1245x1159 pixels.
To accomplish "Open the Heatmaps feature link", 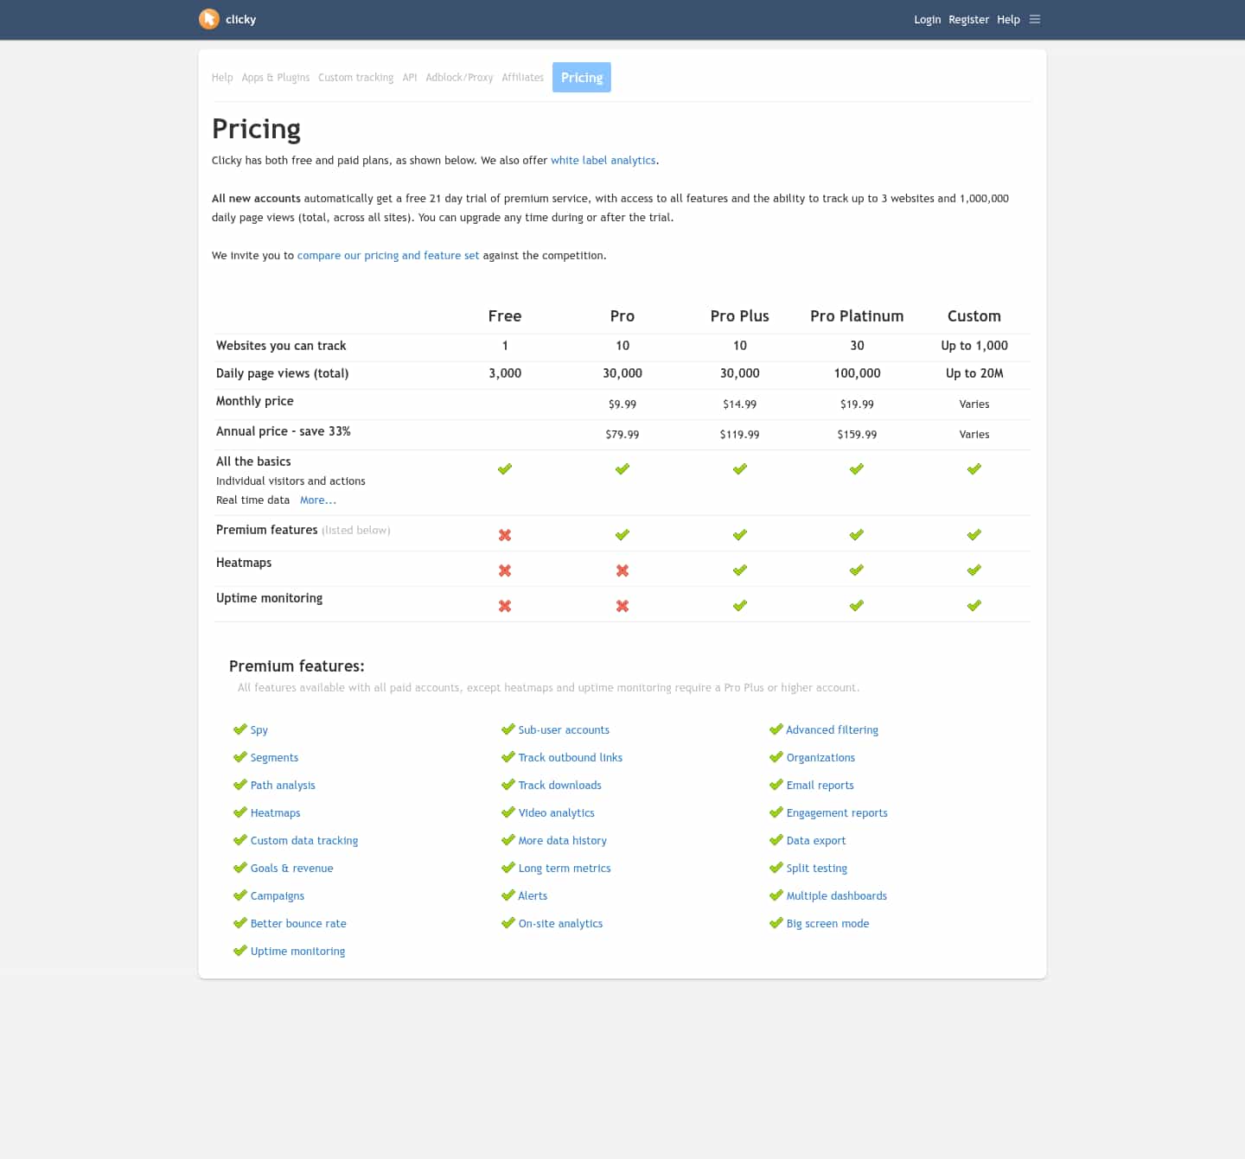I will [275, 812].
